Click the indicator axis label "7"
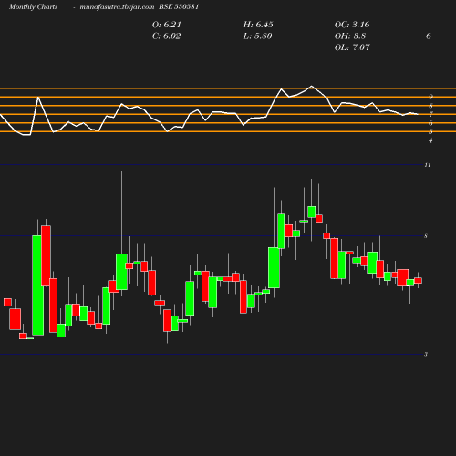This screenshot has height=456, width=456. 430,114
